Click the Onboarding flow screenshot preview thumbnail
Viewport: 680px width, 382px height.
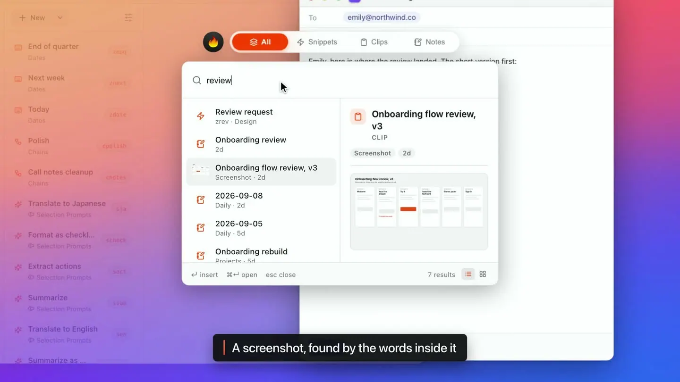pos(419,211)
